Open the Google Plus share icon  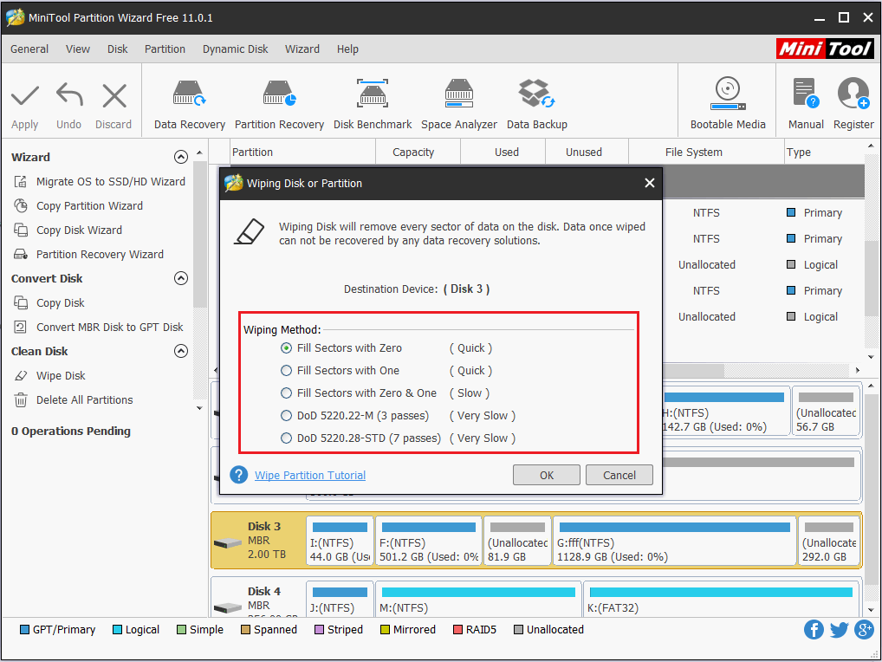[864, 629]
